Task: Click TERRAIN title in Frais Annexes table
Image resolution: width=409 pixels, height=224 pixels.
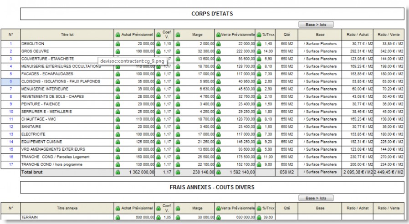Action: [30, 217]
